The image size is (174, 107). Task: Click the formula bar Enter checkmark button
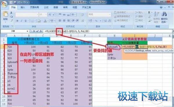37,31
